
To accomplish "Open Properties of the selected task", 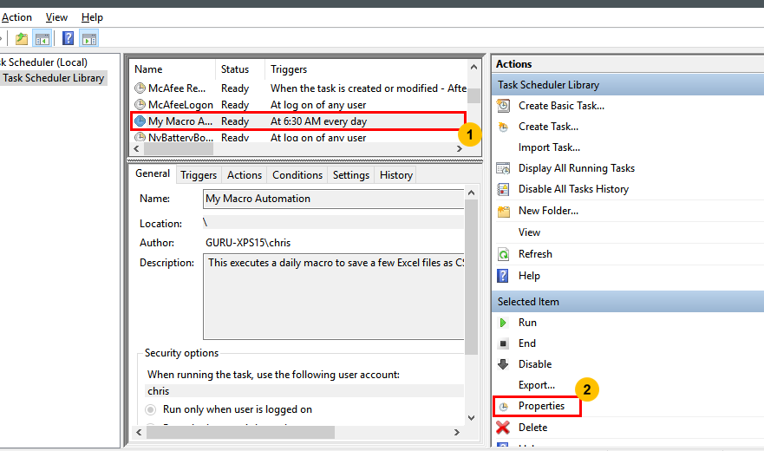I will click(x=541, y=406).
